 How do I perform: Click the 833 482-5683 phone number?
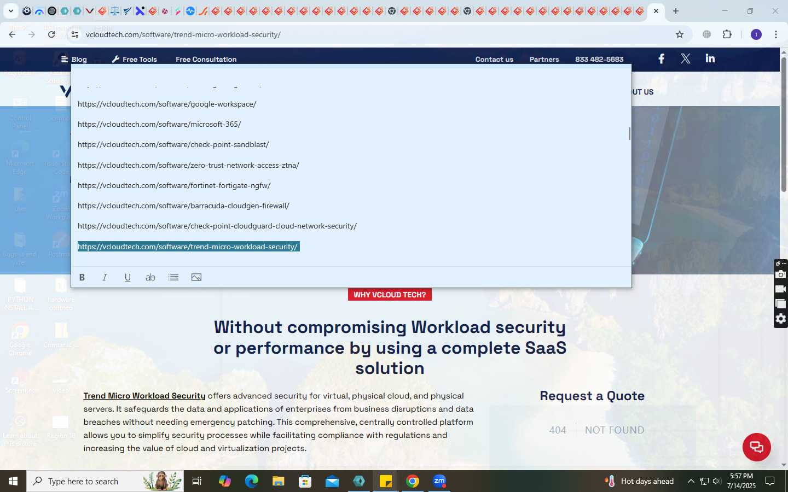click(599, 59)
